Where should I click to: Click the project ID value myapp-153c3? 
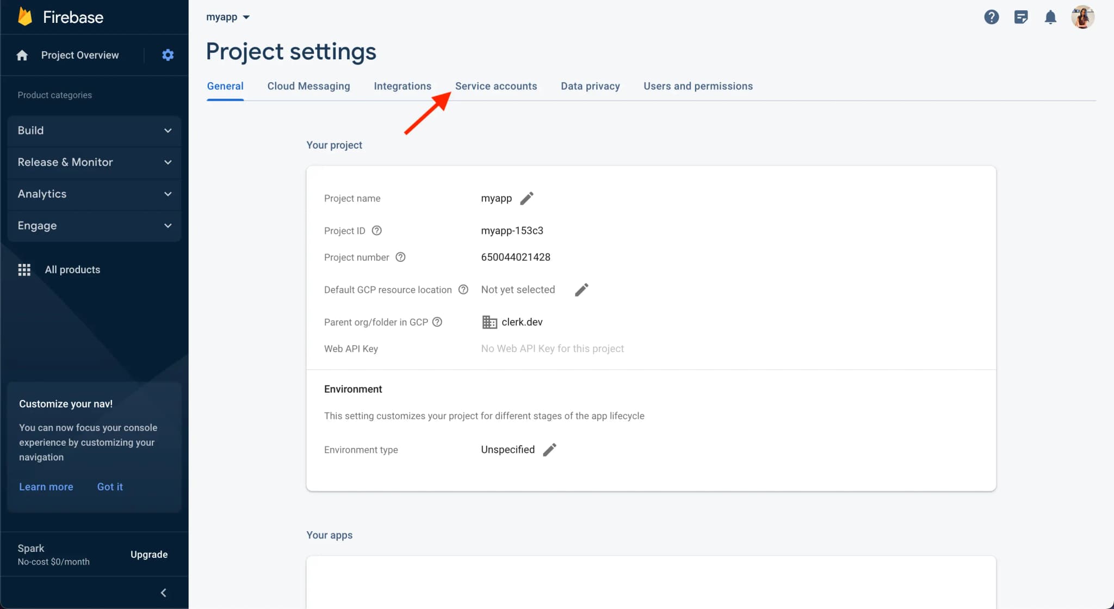(512, 230)
